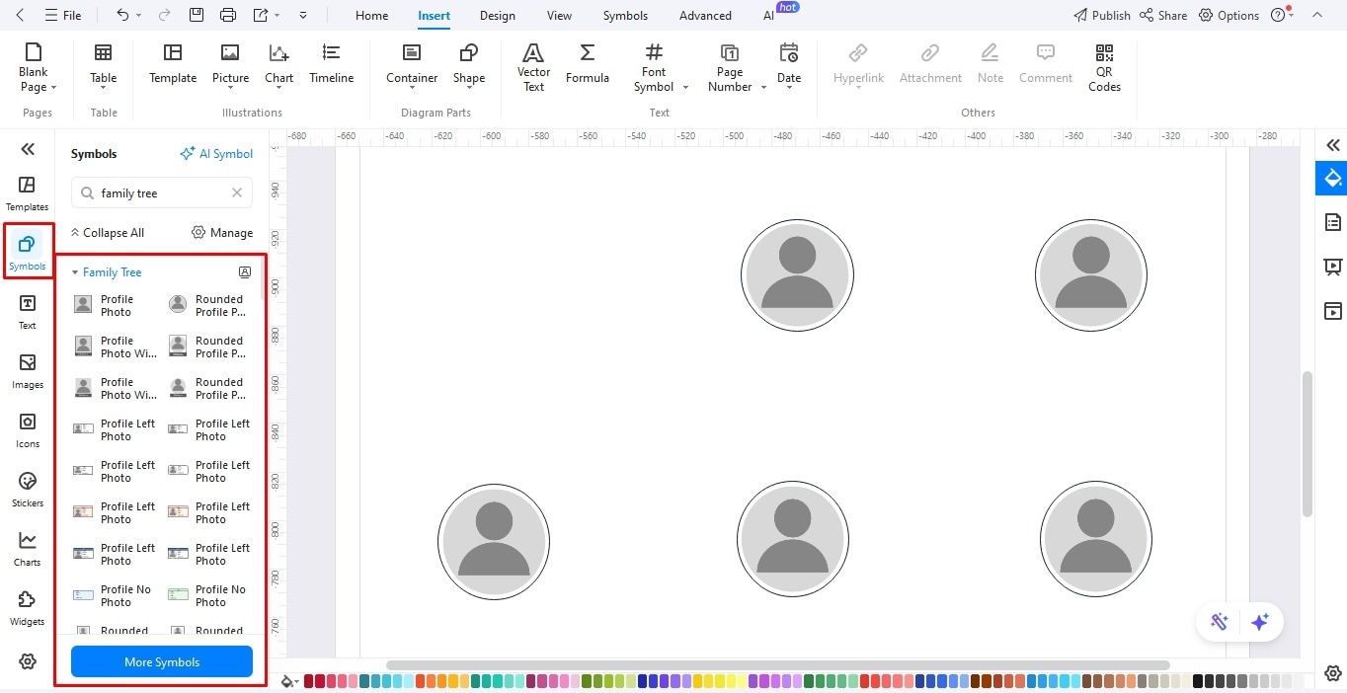Image resolution: width=1347 pixels, height=693 pixels.
Task: Select the Fill tool in right sidebar
Action: pos(1331,179)
